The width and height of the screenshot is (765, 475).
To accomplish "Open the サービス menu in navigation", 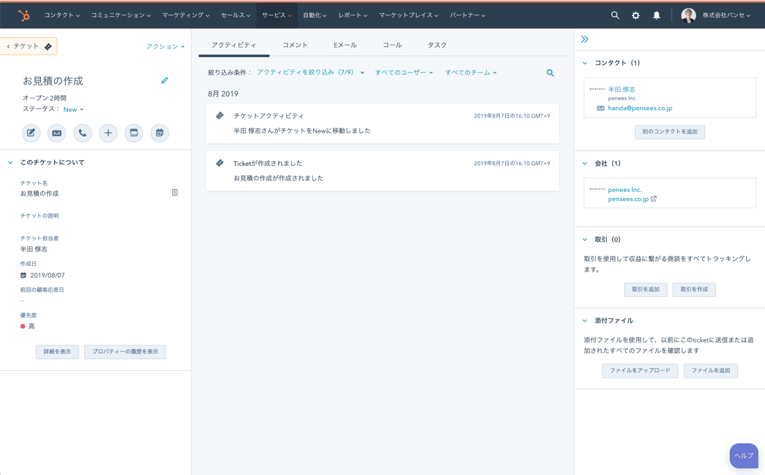I will [276, 15].
